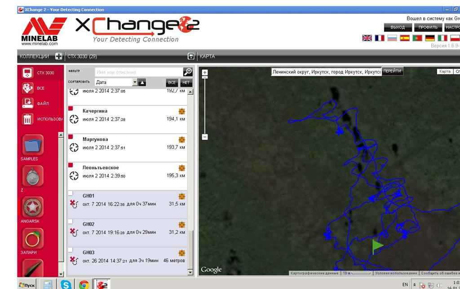This screenshot has height=289, width=460.
Task: Click item list scrollbar down arrow
Action: pyautogui.click(x=190, y=272)
